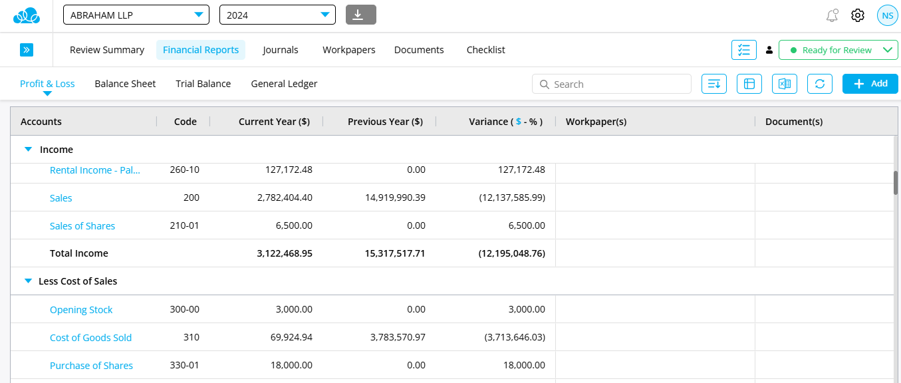901x383 pixels.
Task: Open the Ready for Review status dropdown
Action: tap(838, 50)
